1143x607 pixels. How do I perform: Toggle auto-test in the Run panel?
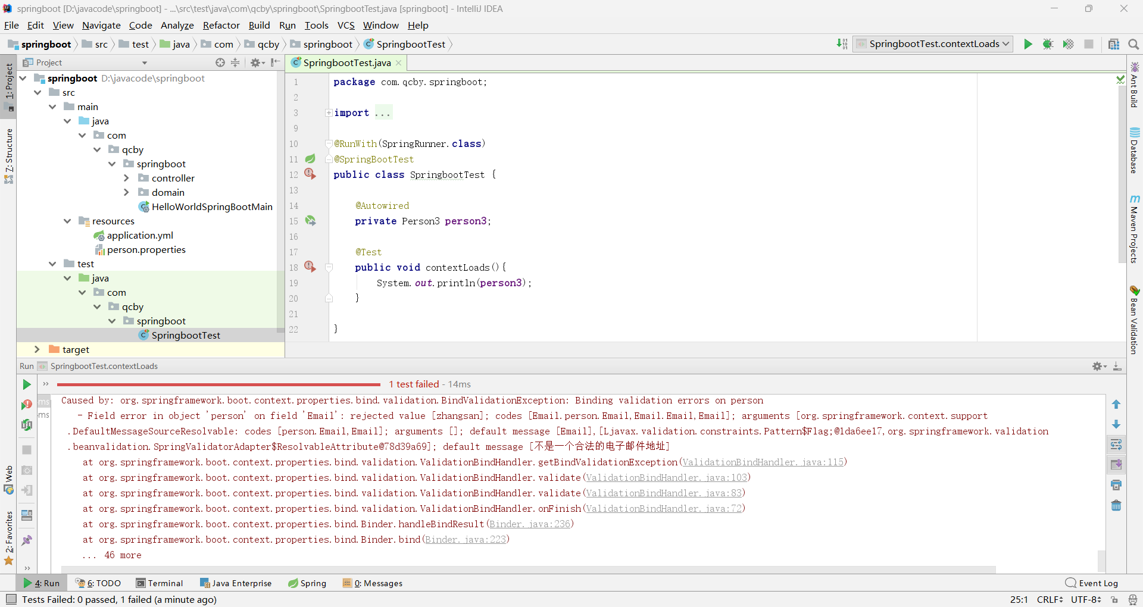point(27,425)
